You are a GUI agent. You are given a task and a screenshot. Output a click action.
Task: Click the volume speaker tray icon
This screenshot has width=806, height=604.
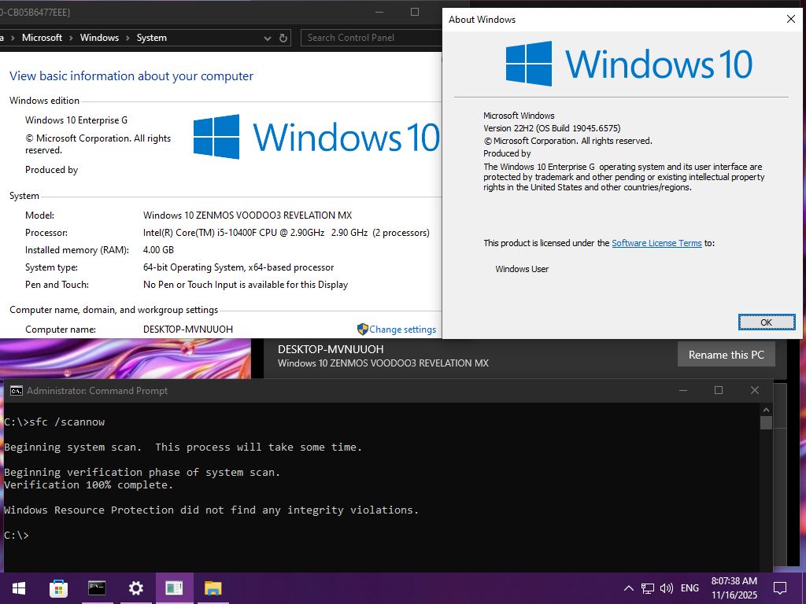point(667,588)
